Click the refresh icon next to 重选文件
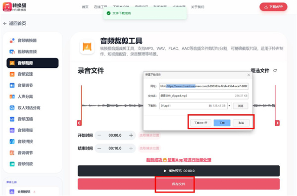This screenshot has width=297, height=196. (x=275, y=71)
